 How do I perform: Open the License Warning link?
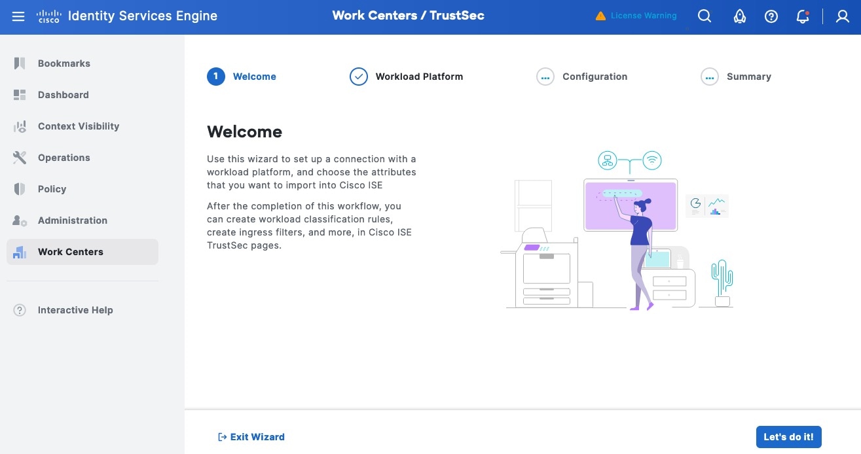[x=644, y=16]
